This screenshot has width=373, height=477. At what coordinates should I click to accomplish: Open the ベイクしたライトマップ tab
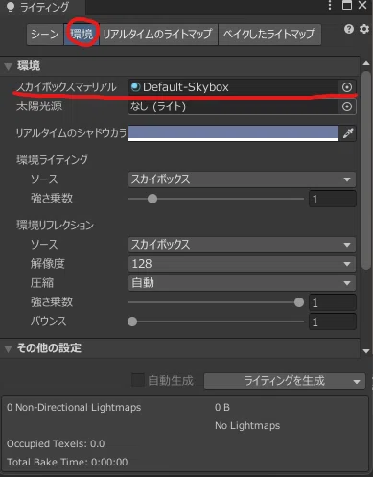click(269, 34)
